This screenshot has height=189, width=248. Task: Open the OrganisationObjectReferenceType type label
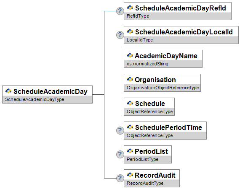[163, 88]
